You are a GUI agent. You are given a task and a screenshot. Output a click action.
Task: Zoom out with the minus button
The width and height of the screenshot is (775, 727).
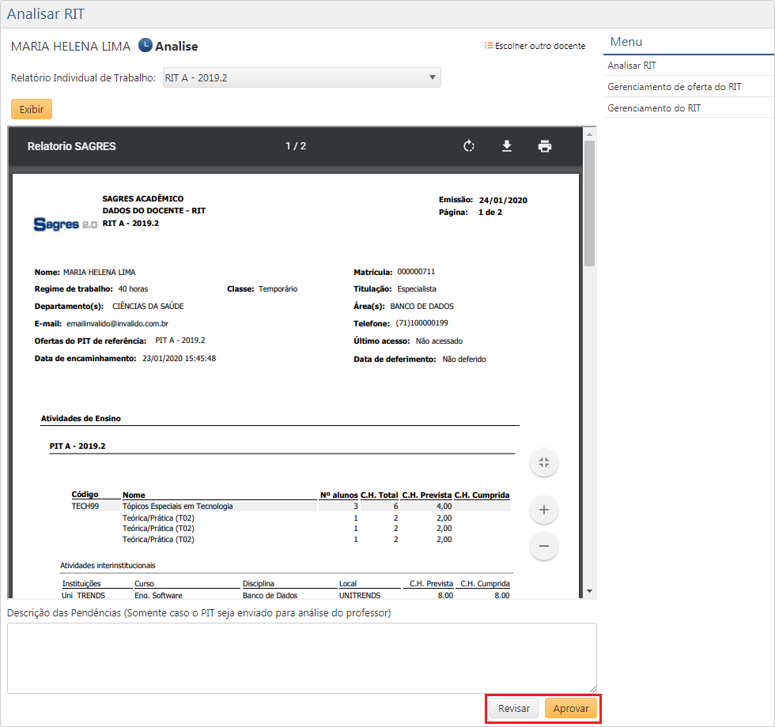tap(544, 546)
